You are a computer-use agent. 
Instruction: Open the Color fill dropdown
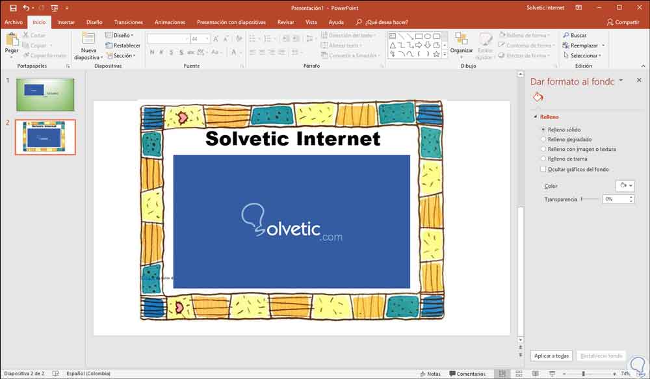tap(625, 186)
